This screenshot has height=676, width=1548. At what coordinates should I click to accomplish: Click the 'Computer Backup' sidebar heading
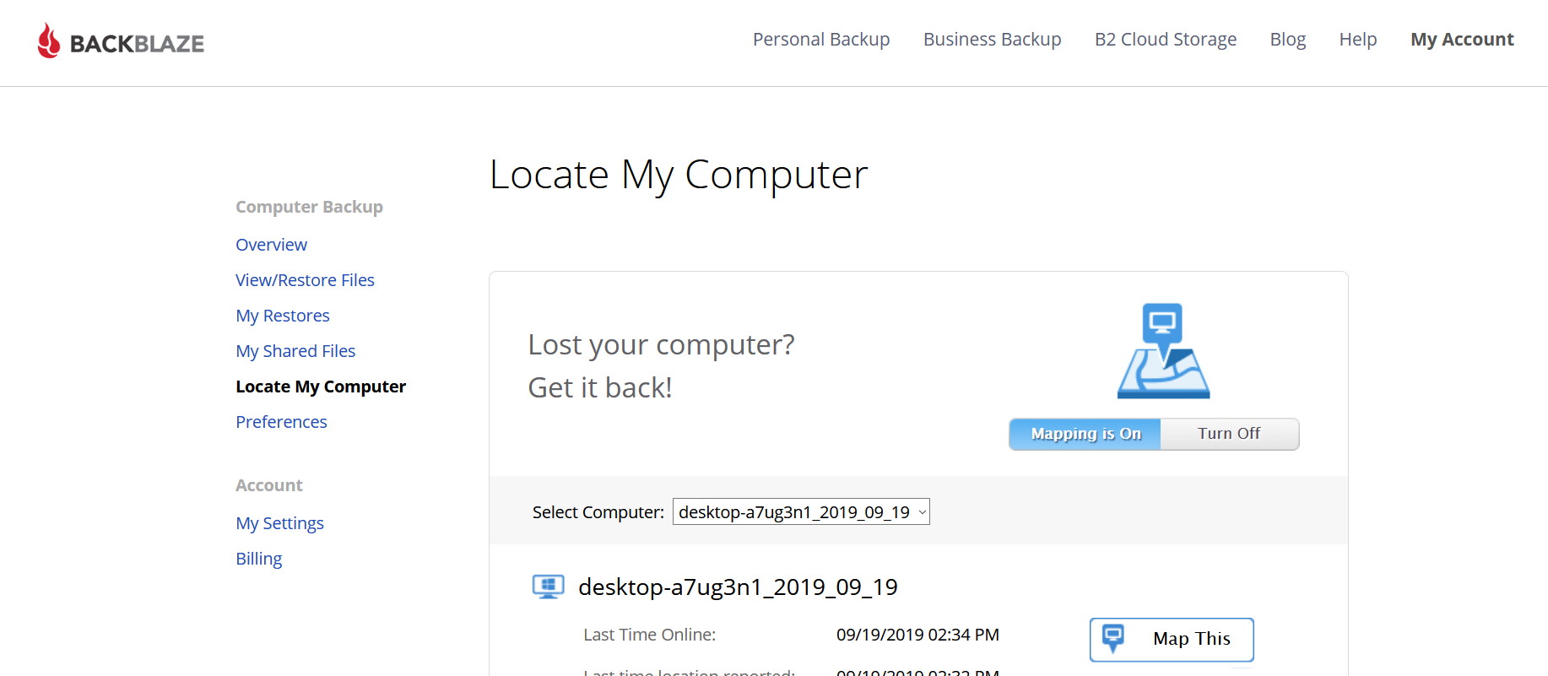309,207
